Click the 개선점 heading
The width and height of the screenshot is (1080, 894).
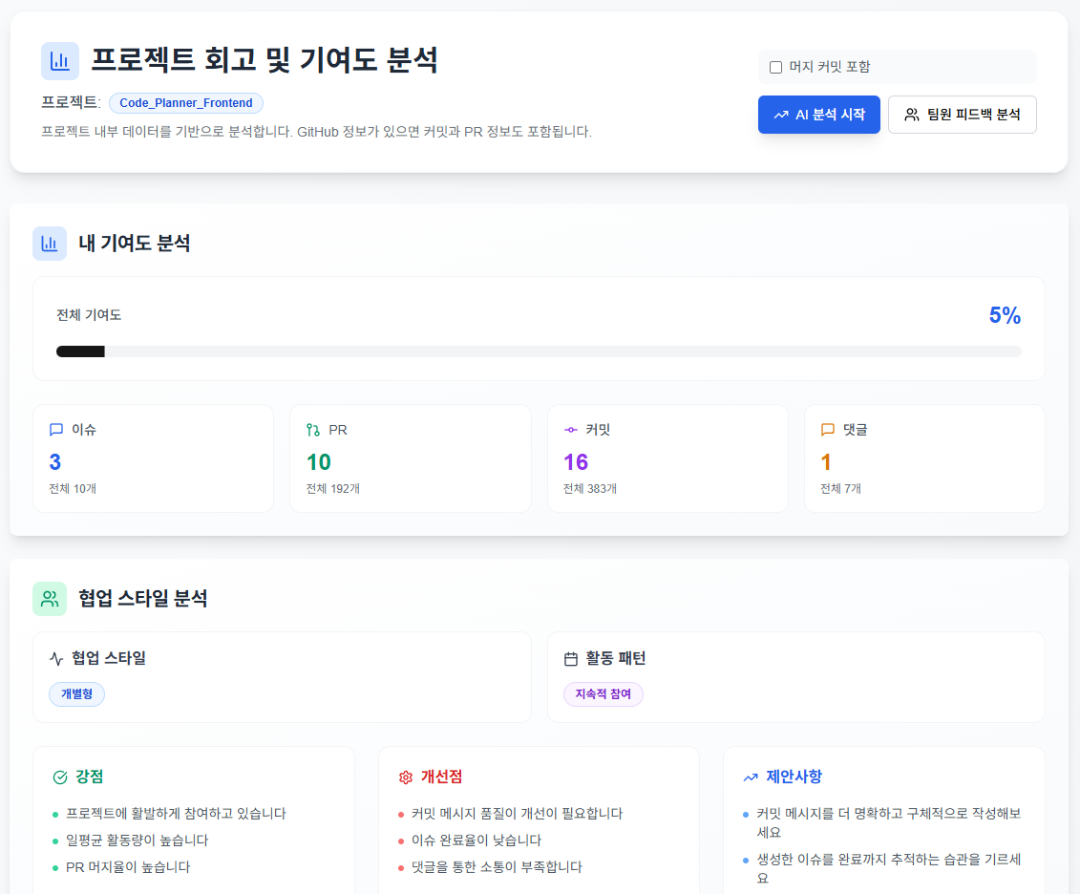pyautogui.click(x=441, y=777)
